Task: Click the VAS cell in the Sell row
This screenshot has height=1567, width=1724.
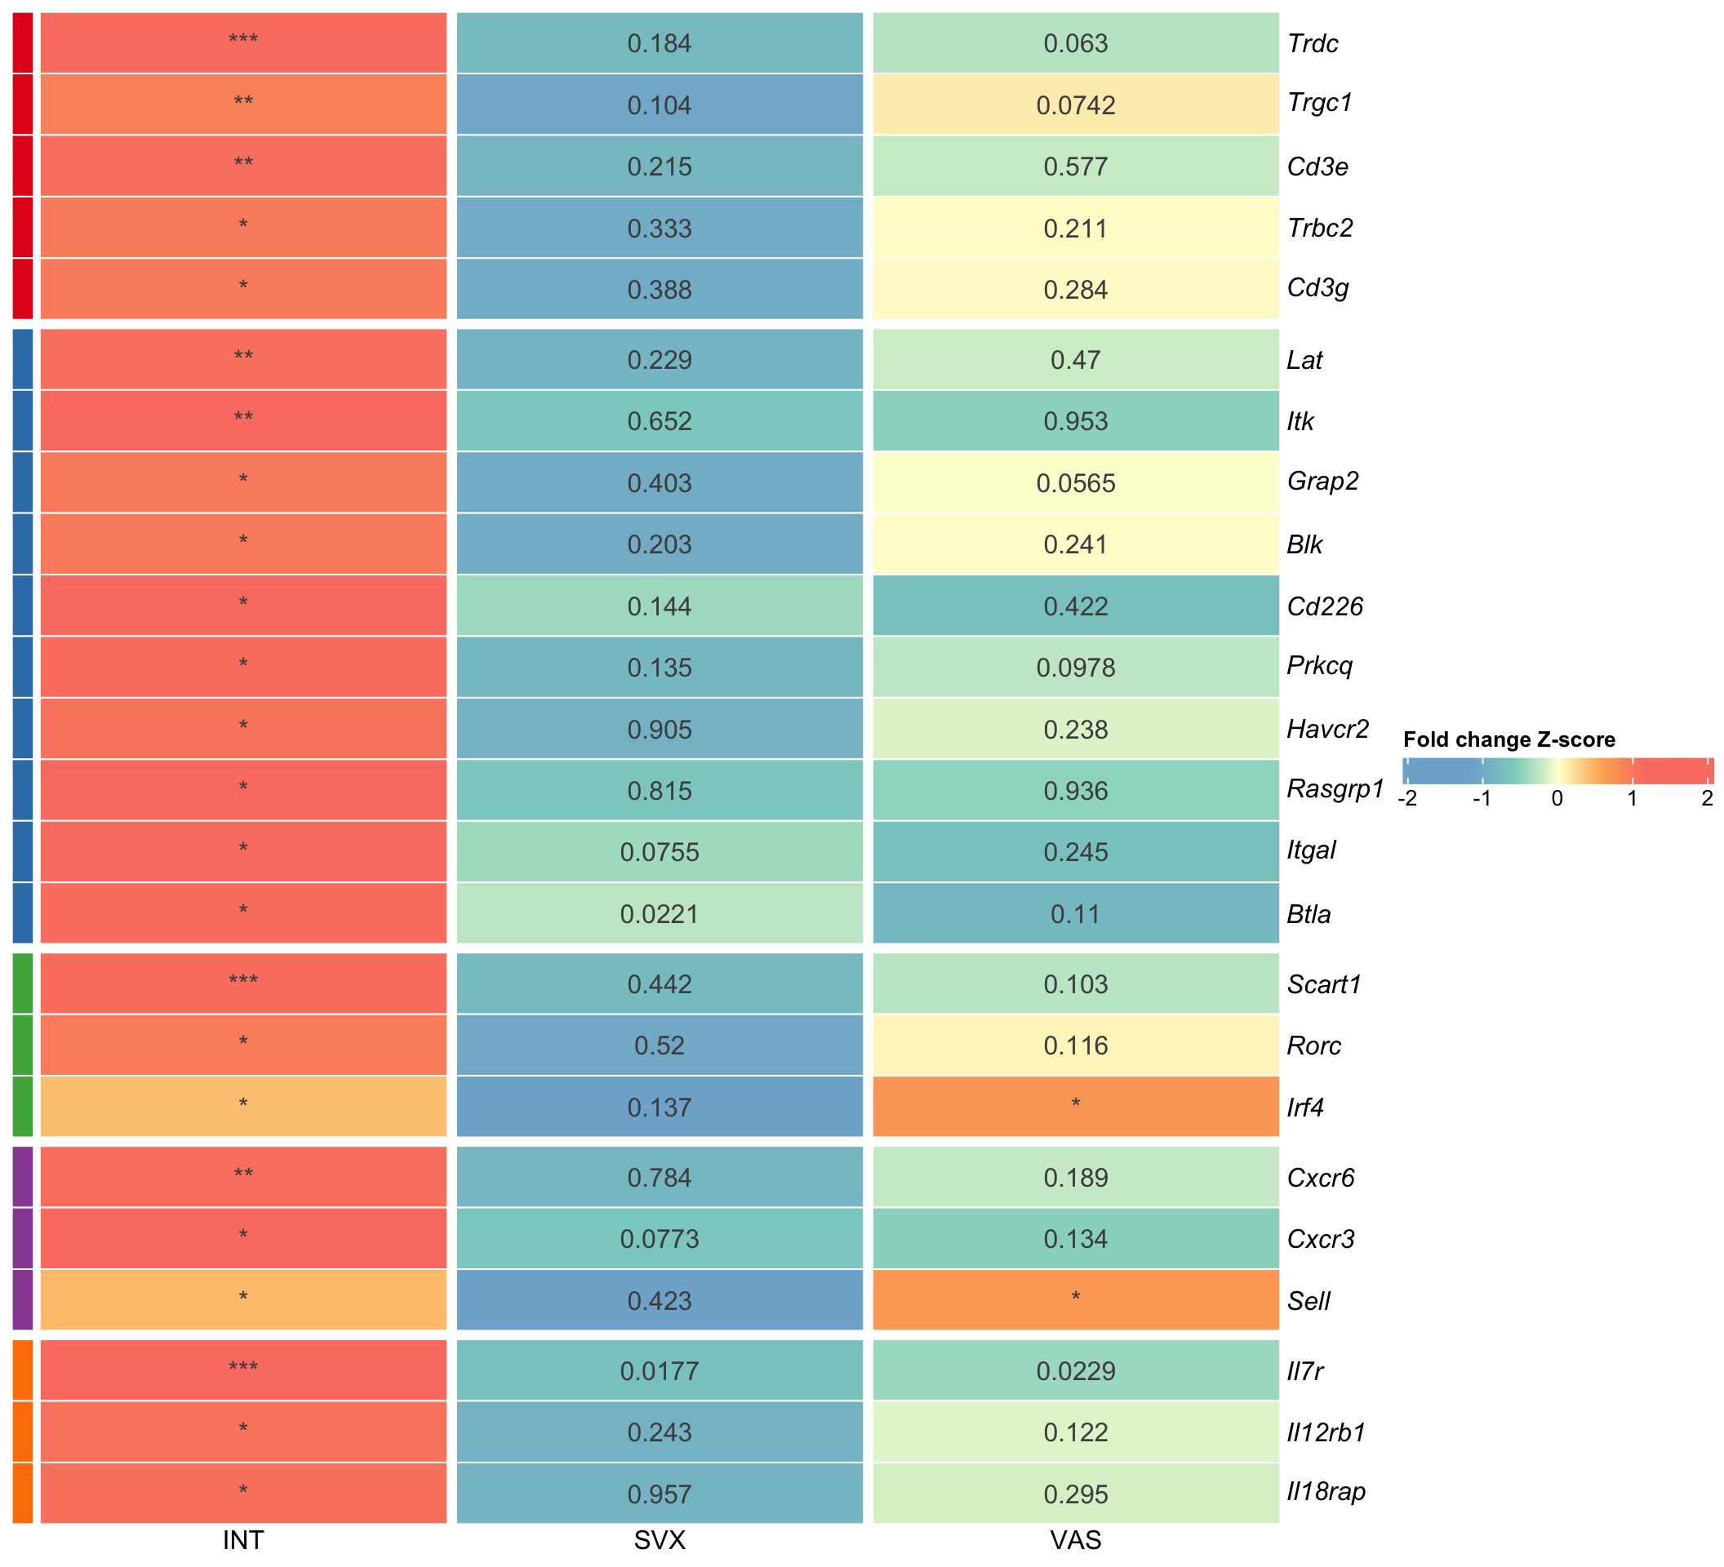Action: [1076, 1299]
